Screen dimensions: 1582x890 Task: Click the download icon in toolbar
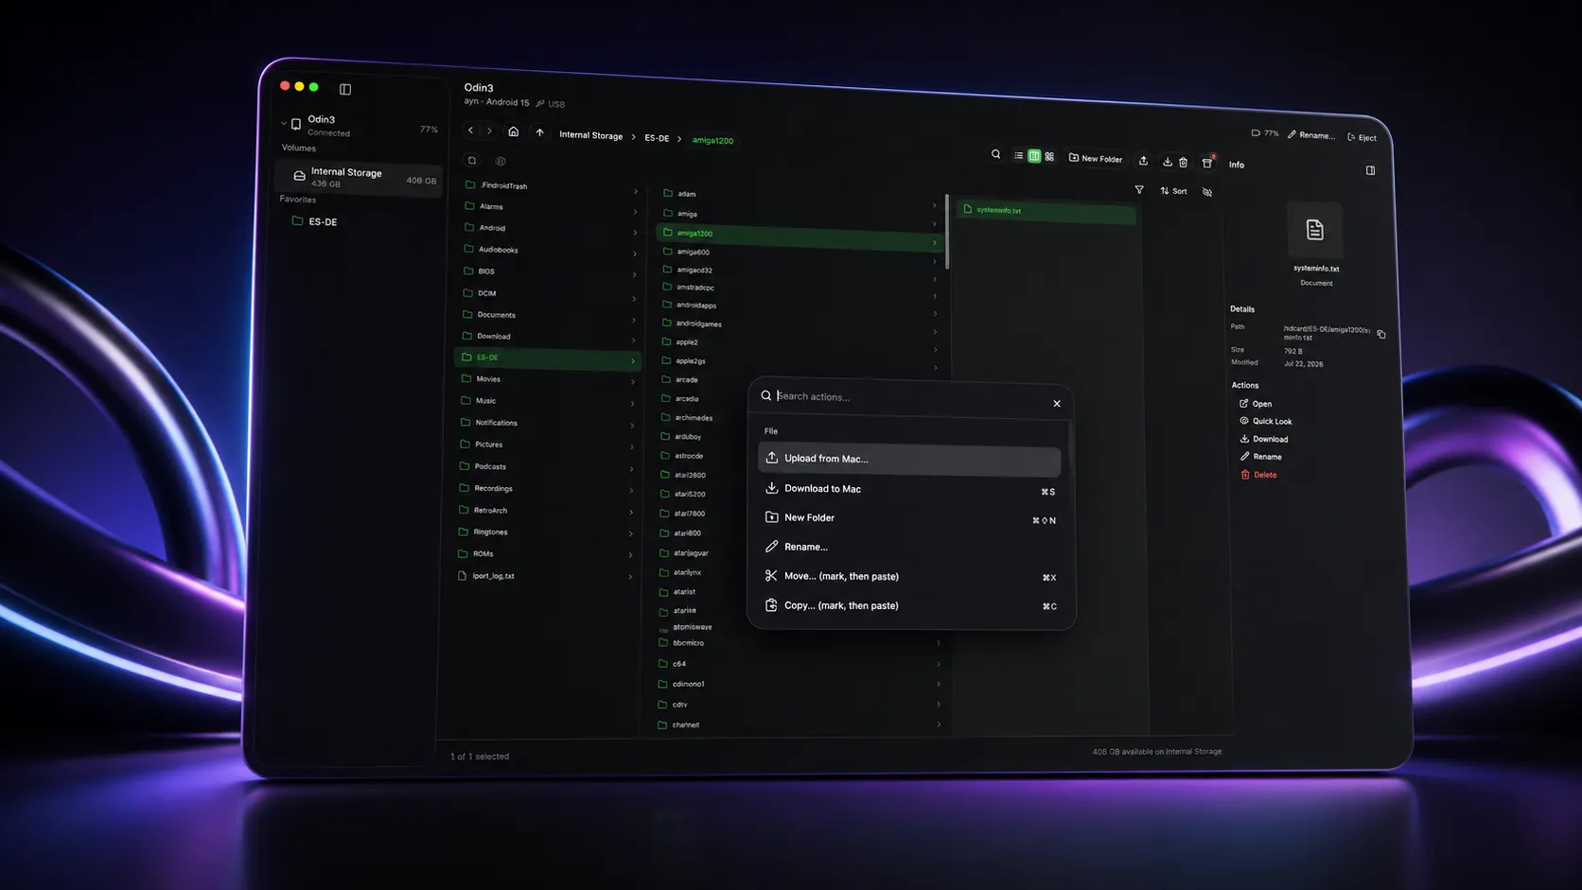[1168, 162]
